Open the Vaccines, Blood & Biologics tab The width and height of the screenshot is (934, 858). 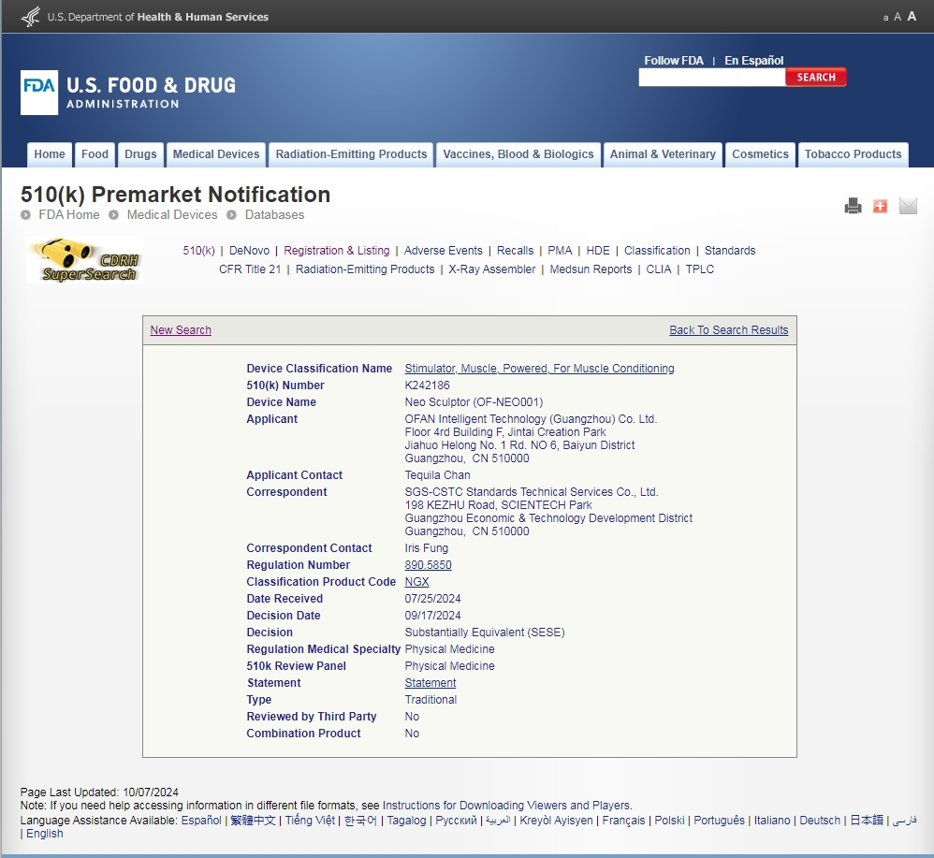pos(518,154)
